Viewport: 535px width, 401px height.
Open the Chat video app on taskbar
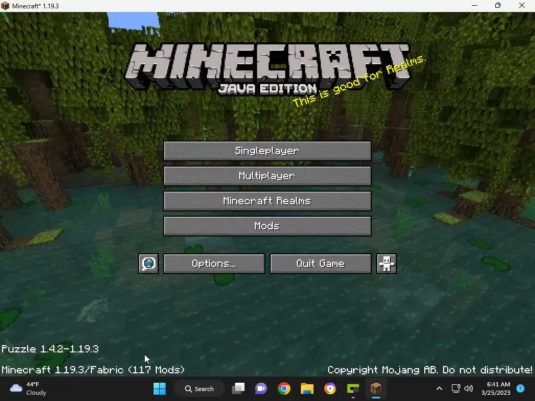coord(261,388)
